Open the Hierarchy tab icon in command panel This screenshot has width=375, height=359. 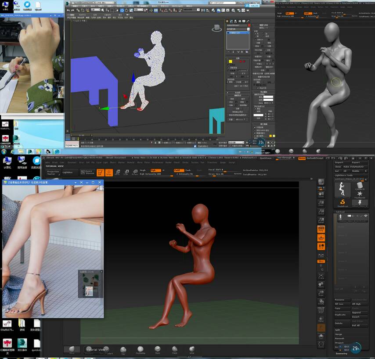pos(235,21)
